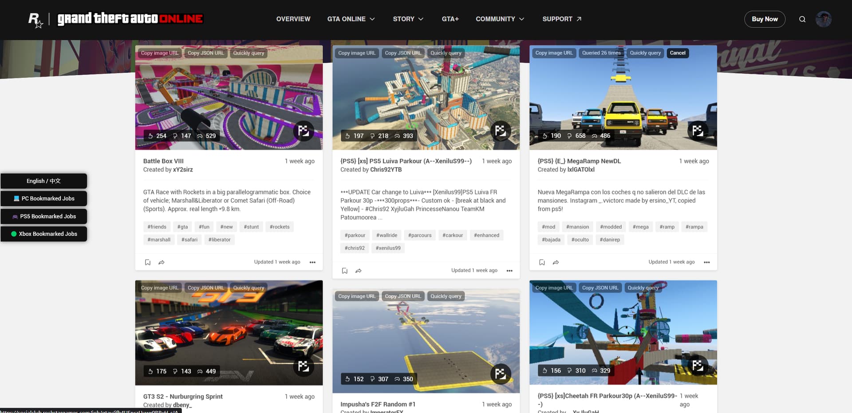Share the MegaRamp NewDL job

556,262
